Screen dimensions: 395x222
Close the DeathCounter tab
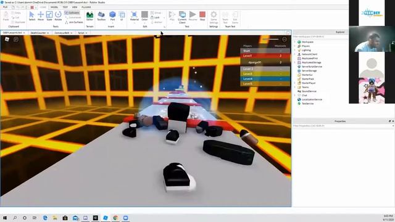[48, 33]
